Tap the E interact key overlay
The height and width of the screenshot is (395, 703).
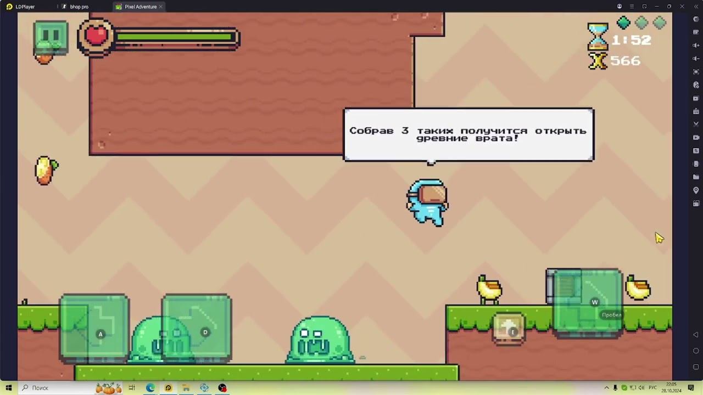coord(509,329)
